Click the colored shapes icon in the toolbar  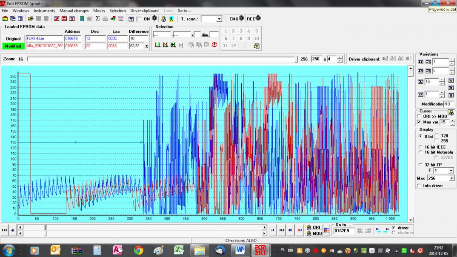pyautogui.click(x=113, y=19)
